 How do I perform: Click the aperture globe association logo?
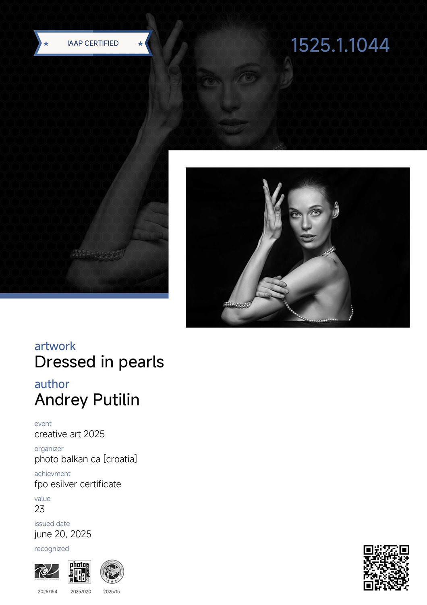coord(47,572)
